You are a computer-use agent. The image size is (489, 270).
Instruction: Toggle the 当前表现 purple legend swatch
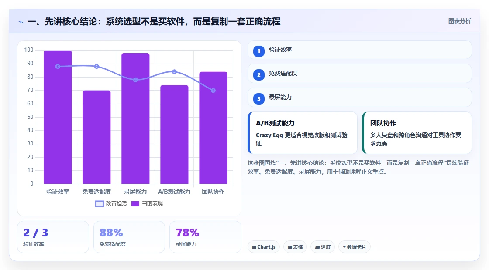pyautogui.click(x=135, y=204)
